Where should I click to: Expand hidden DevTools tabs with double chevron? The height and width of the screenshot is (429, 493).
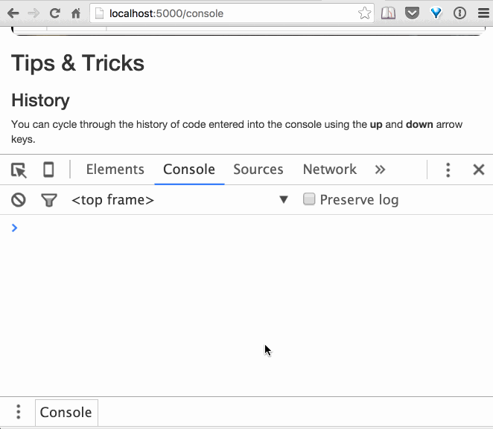(x=380, y=170)
